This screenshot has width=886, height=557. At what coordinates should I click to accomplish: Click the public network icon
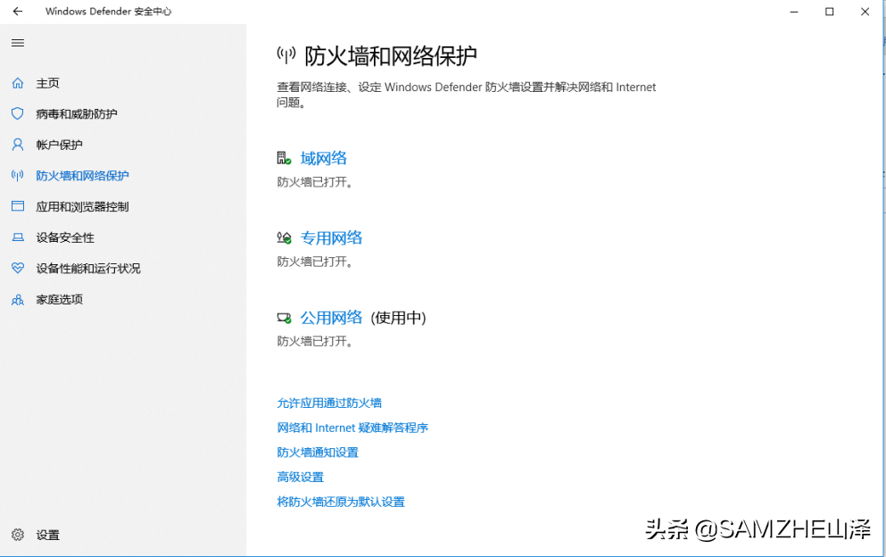tap(285, 318)
